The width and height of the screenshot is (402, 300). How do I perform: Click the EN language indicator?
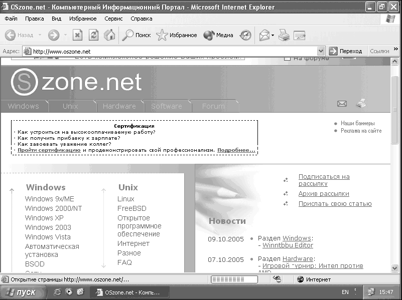[x=345, y=292]
